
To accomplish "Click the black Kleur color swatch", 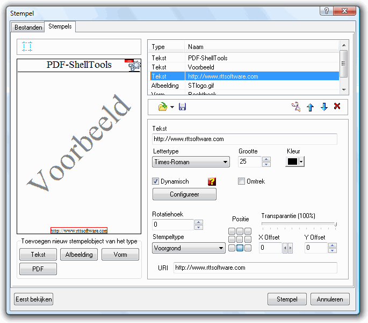I will point(292,161).
